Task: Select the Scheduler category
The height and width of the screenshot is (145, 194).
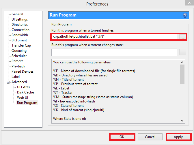Action: tap(19, 56)
